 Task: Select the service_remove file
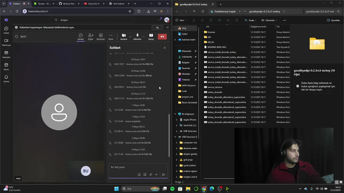pos(215,87)
